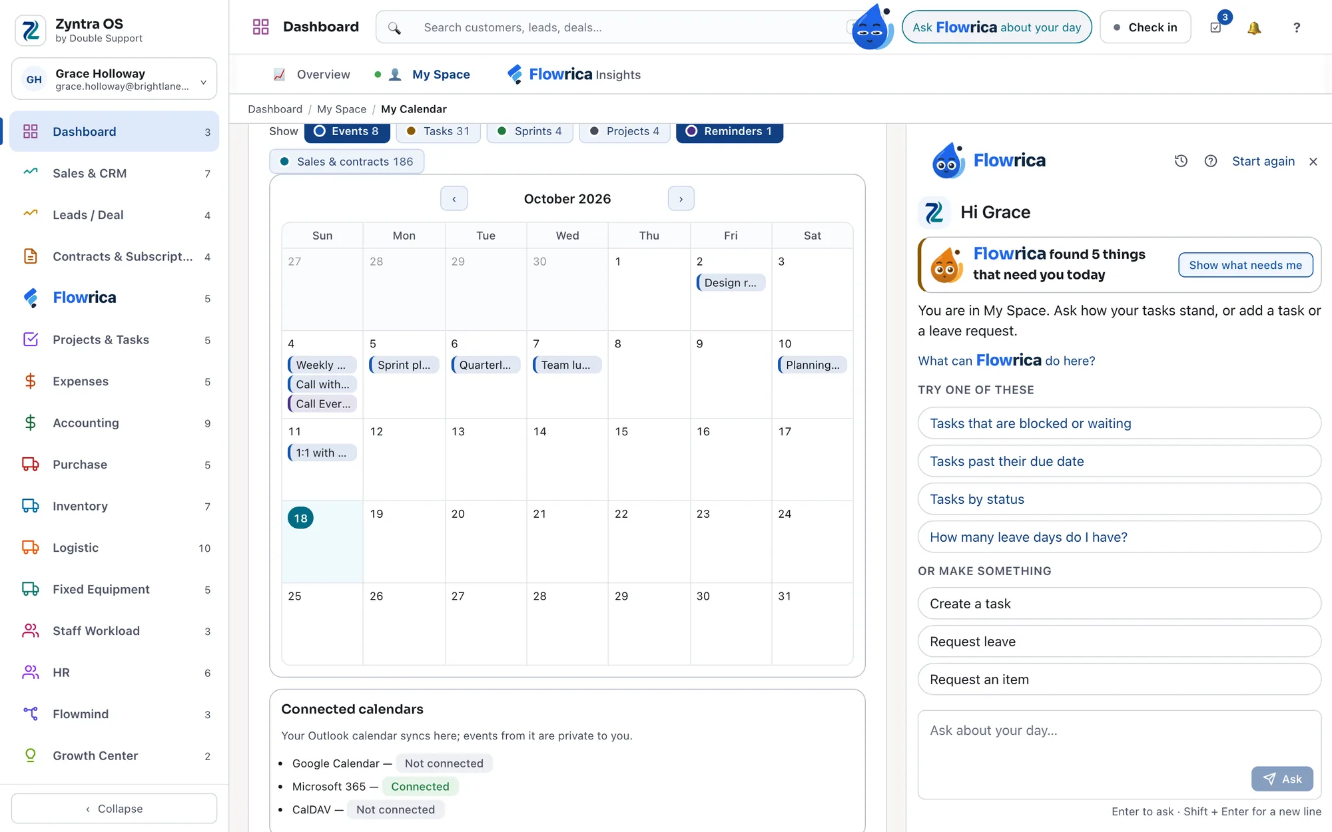Switch to the Overview tab
1332x832 pixels.
pyautogui.click(x=312, y=75)
